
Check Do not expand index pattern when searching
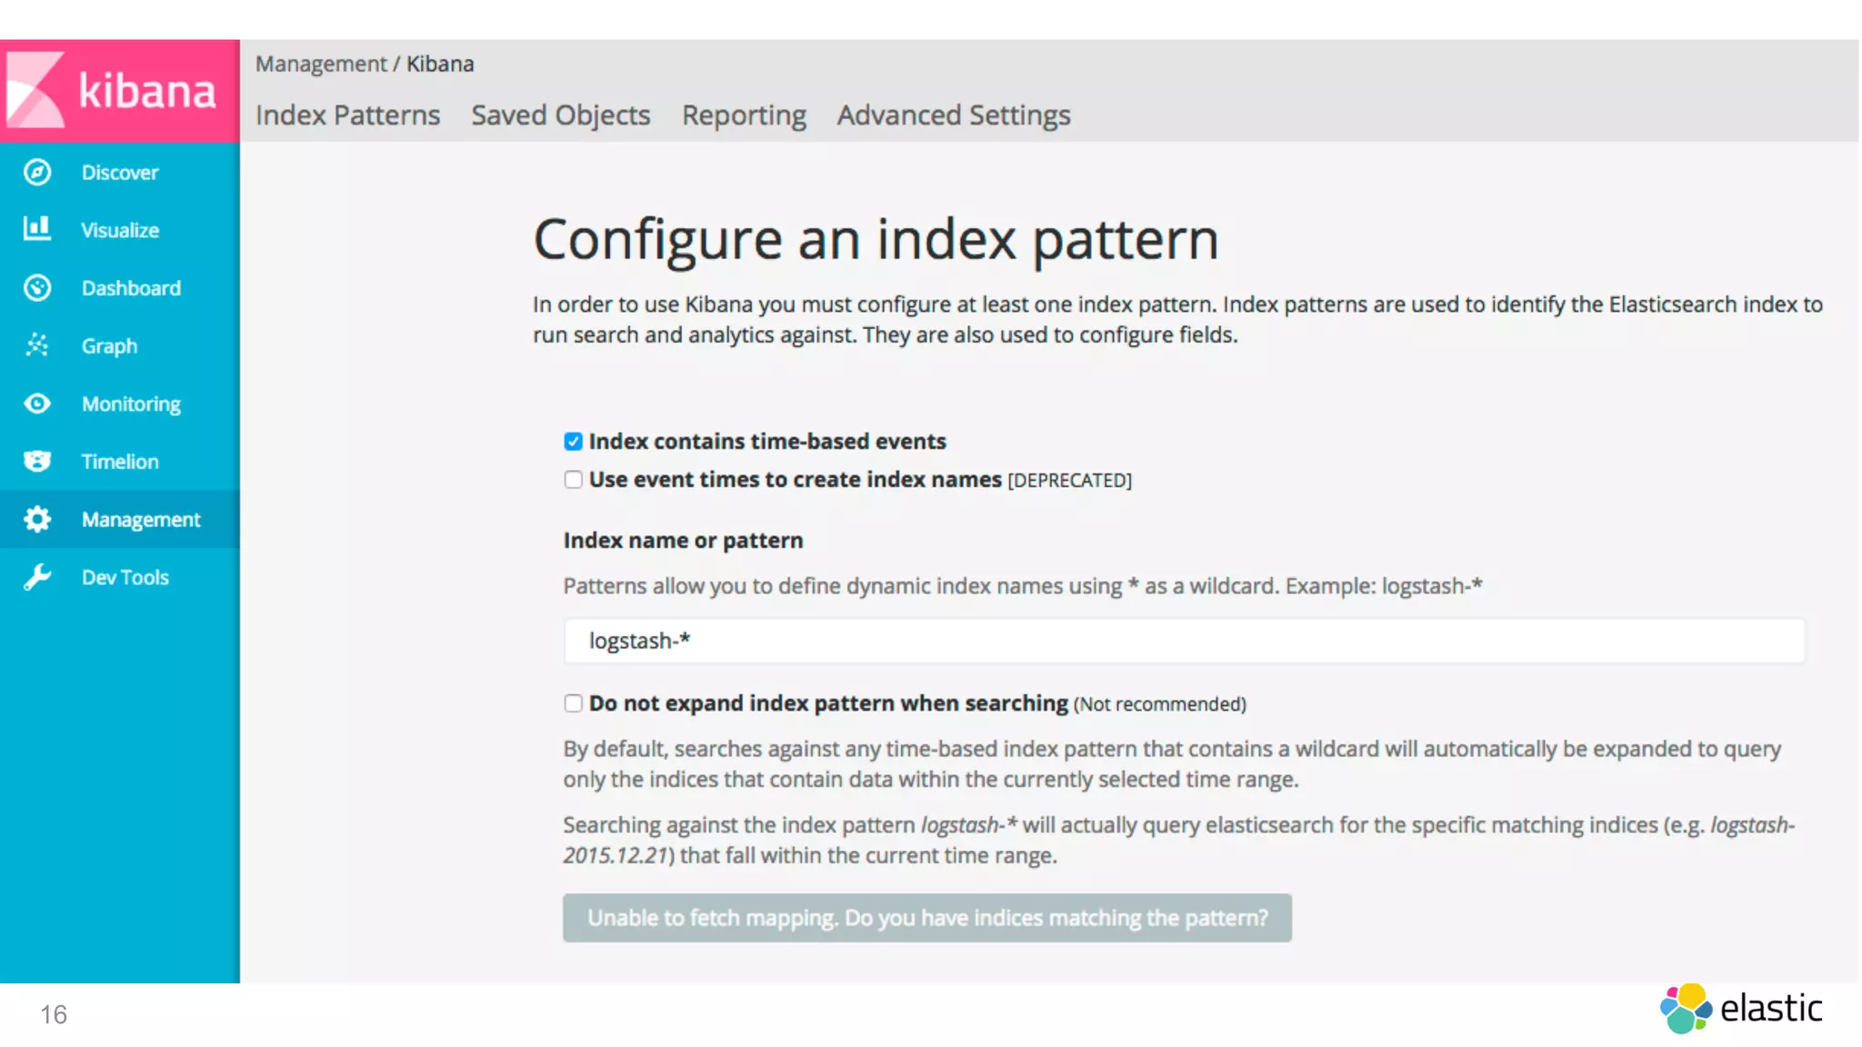point(573,703)
